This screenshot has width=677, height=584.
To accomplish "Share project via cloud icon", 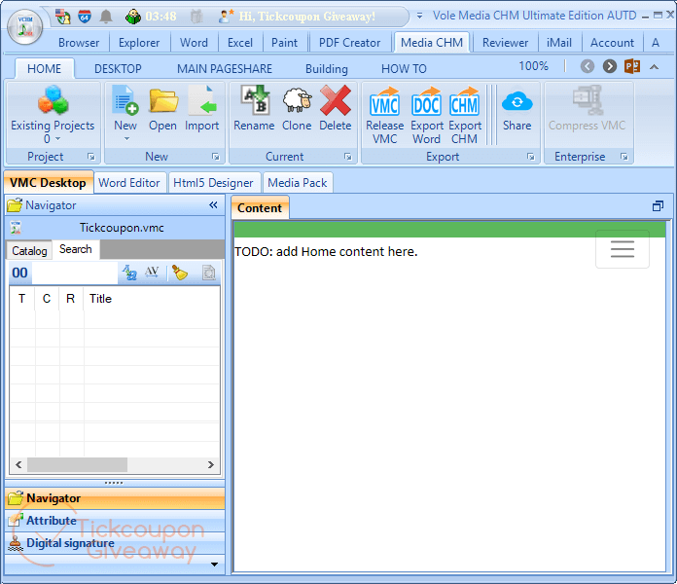I will click(517, 108).
